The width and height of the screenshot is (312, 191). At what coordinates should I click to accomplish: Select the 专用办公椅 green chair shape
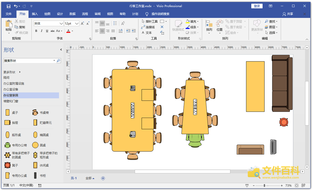tap(16, 145)
